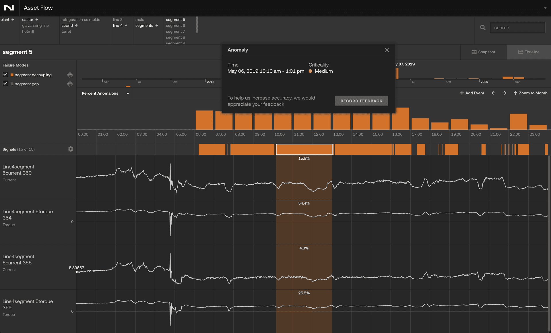Expand segments item
The width and height of the screenshot is (551, 333).
147,26
